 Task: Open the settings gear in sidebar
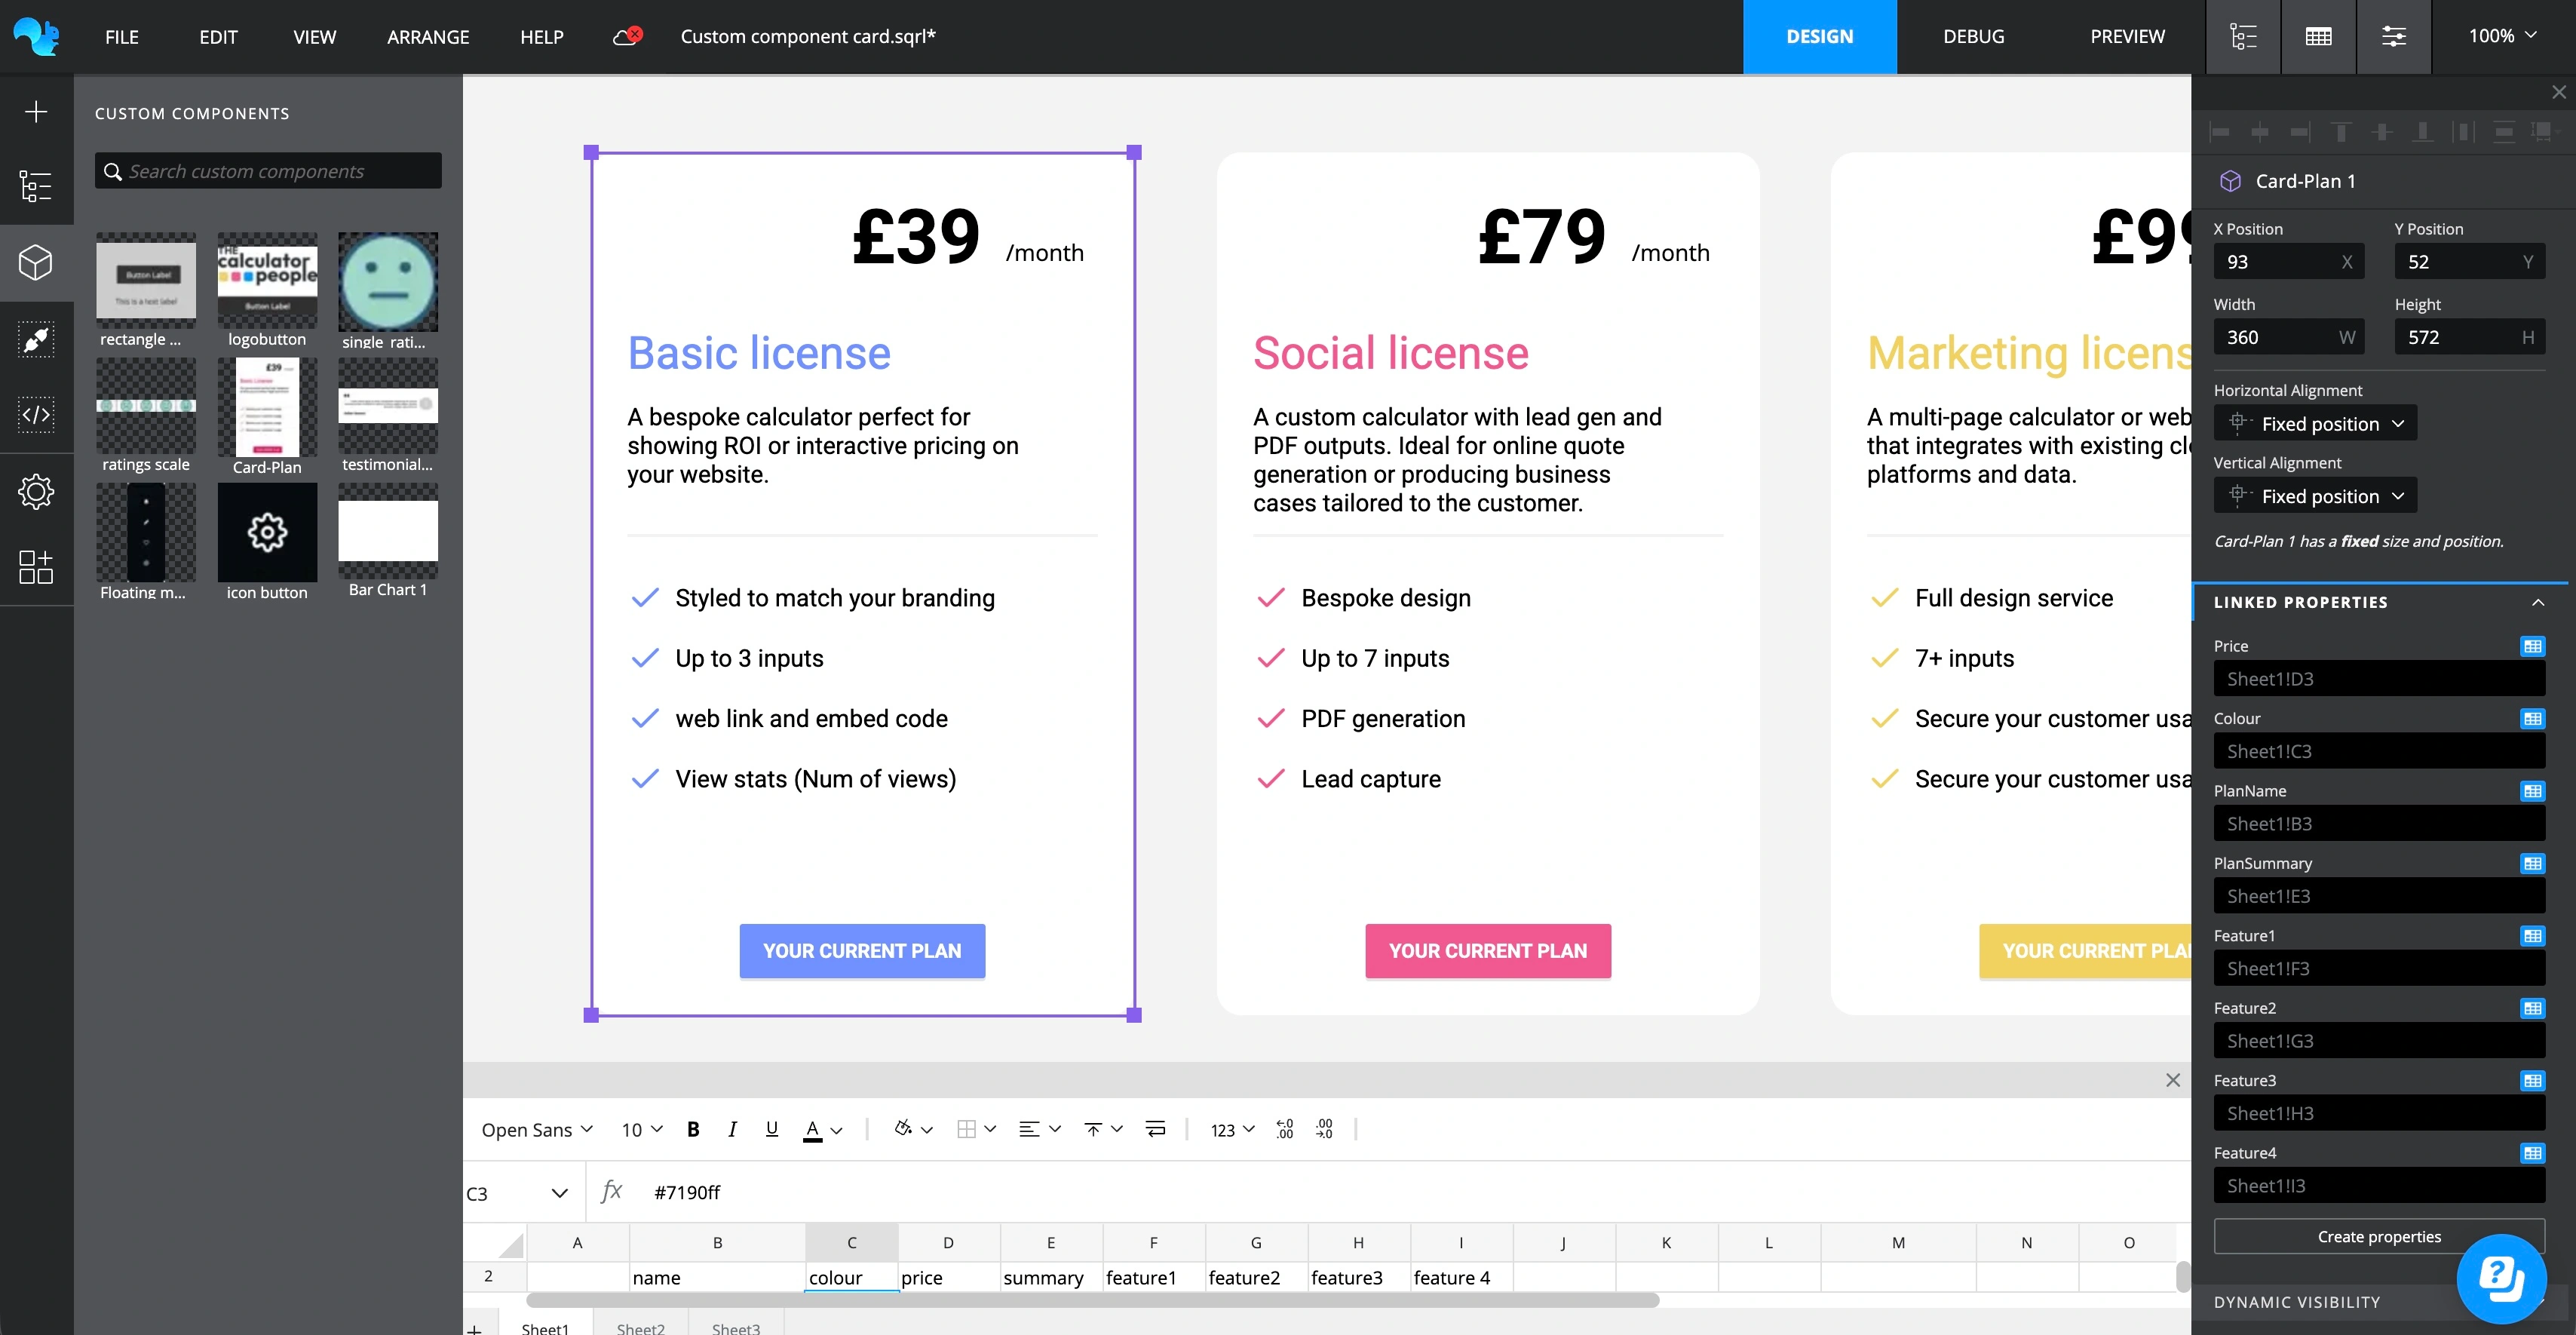[36, 491]
